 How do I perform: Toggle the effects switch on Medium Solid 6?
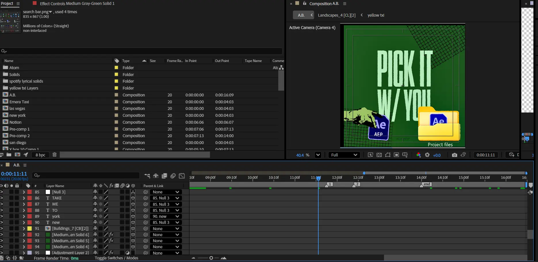click(x=112, y=235)
